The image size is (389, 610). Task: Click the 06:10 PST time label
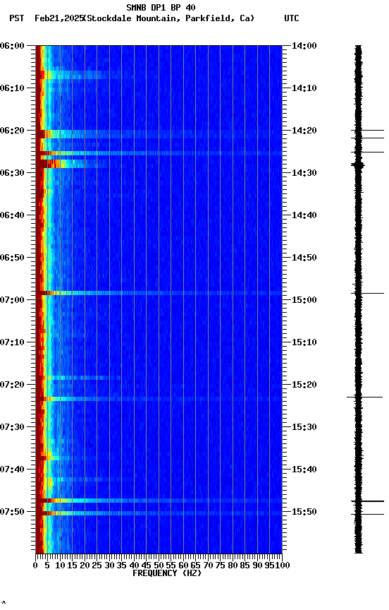[12, 88]
